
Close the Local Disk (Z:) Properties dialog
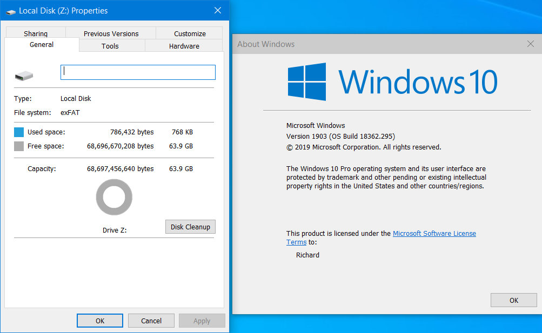click(x=217, y=11)
